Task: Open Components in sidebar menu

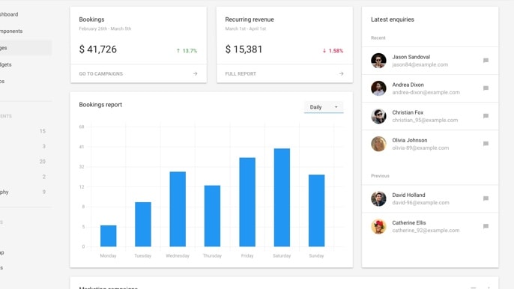Action: pos(25,31)
